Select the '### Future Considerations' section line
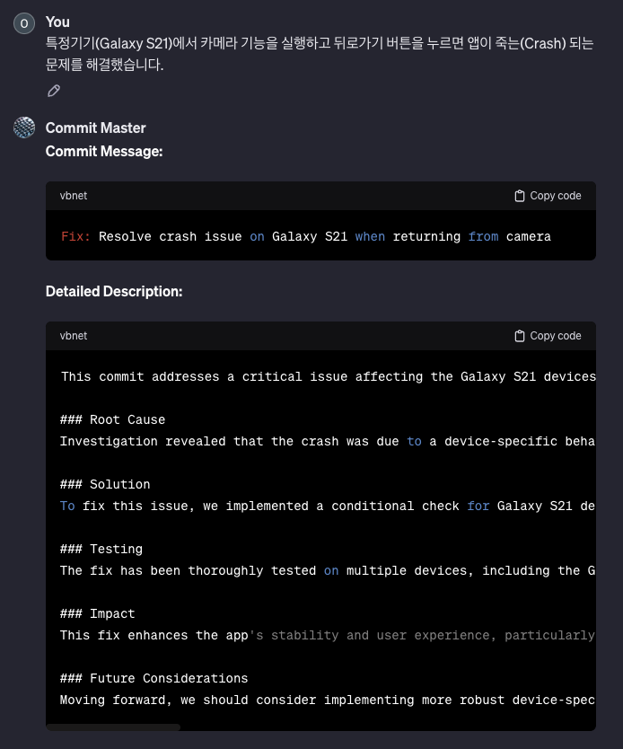Viewport: 623px width, 749px height. pos(154,678)
